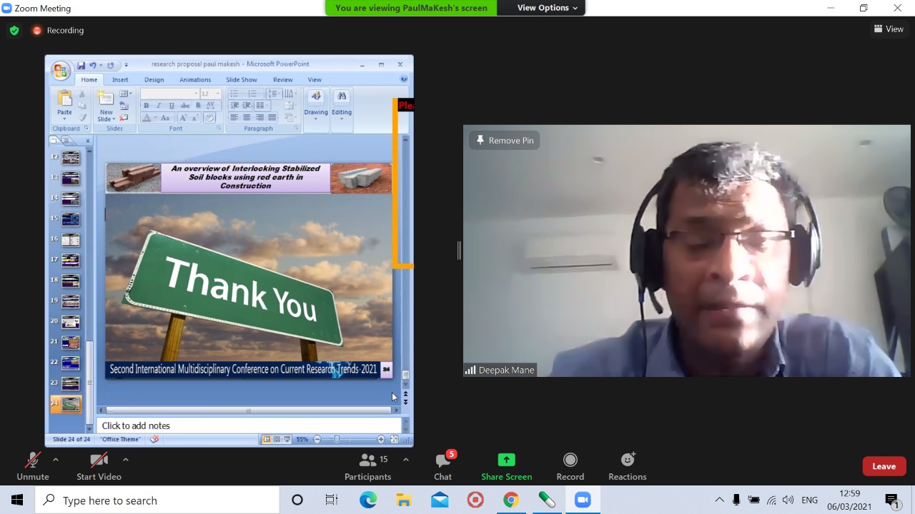Open the View layout menu
The image size is (915, 514).
(x=889, y=29)
